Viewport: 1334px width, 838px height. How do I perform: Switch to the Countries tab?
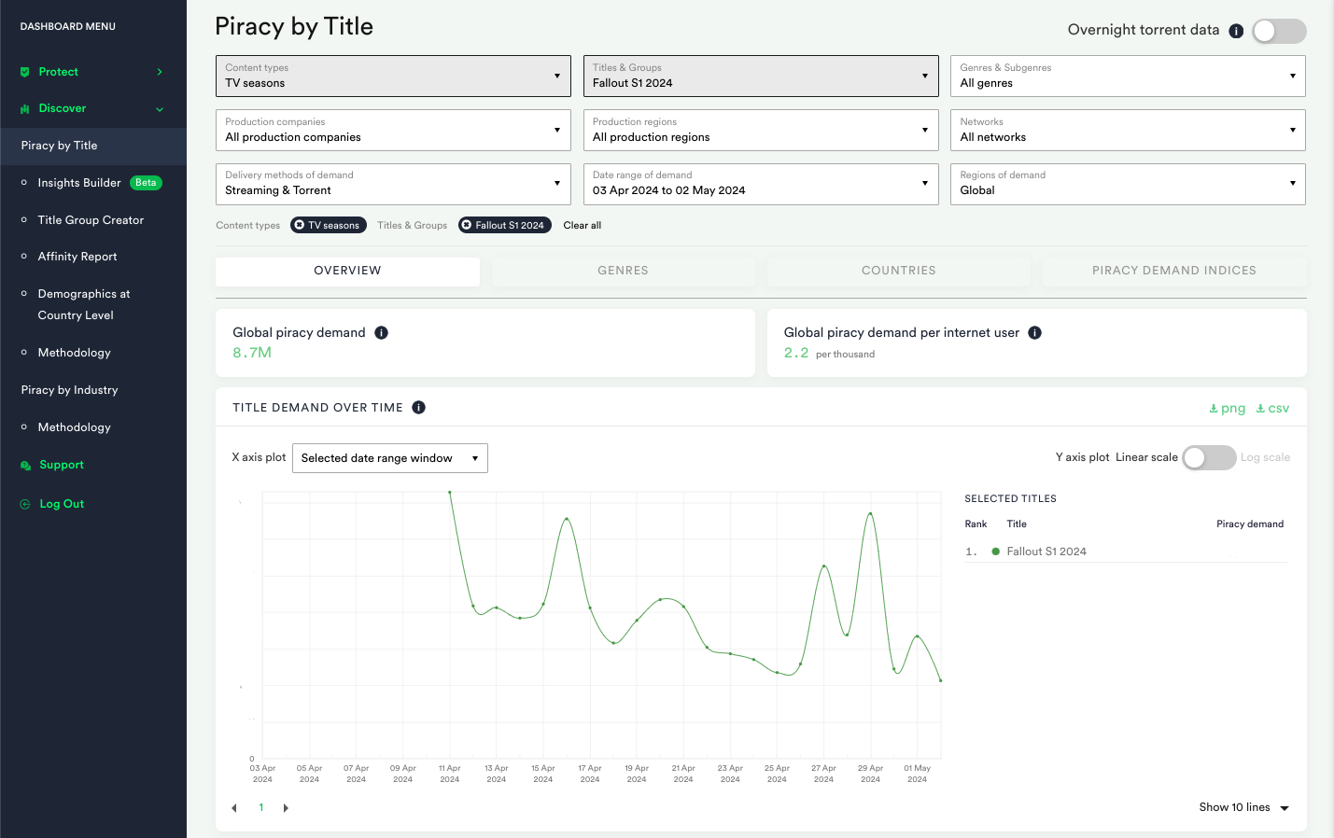pyautogui.click(x=898, y=271)
